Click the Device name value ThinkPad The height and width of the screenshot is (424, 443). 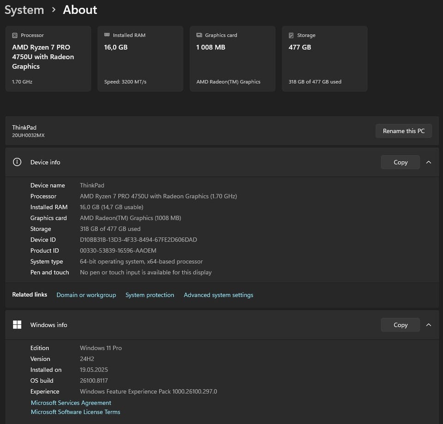pyautogui.click(x=92, y=185)
